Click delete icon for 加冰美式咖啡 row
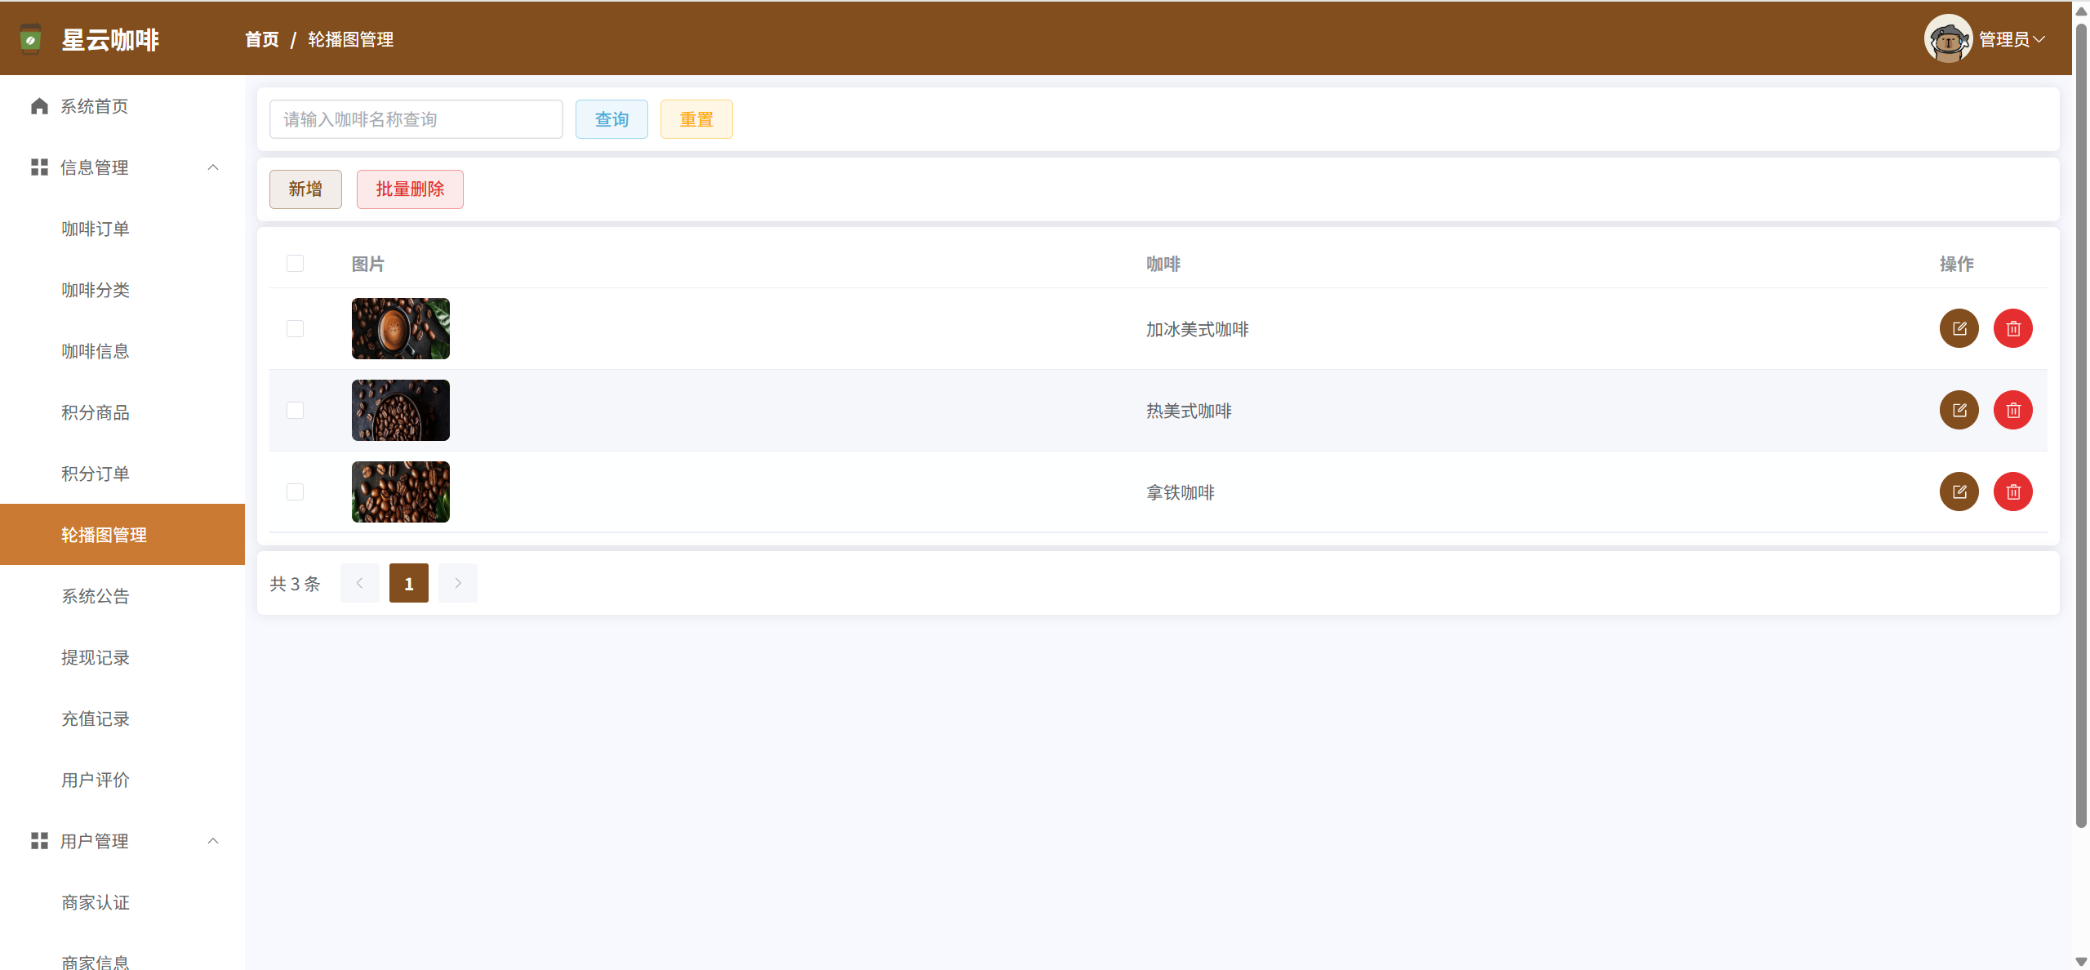The image size is (2090, 970). [x=2012, y=328]
